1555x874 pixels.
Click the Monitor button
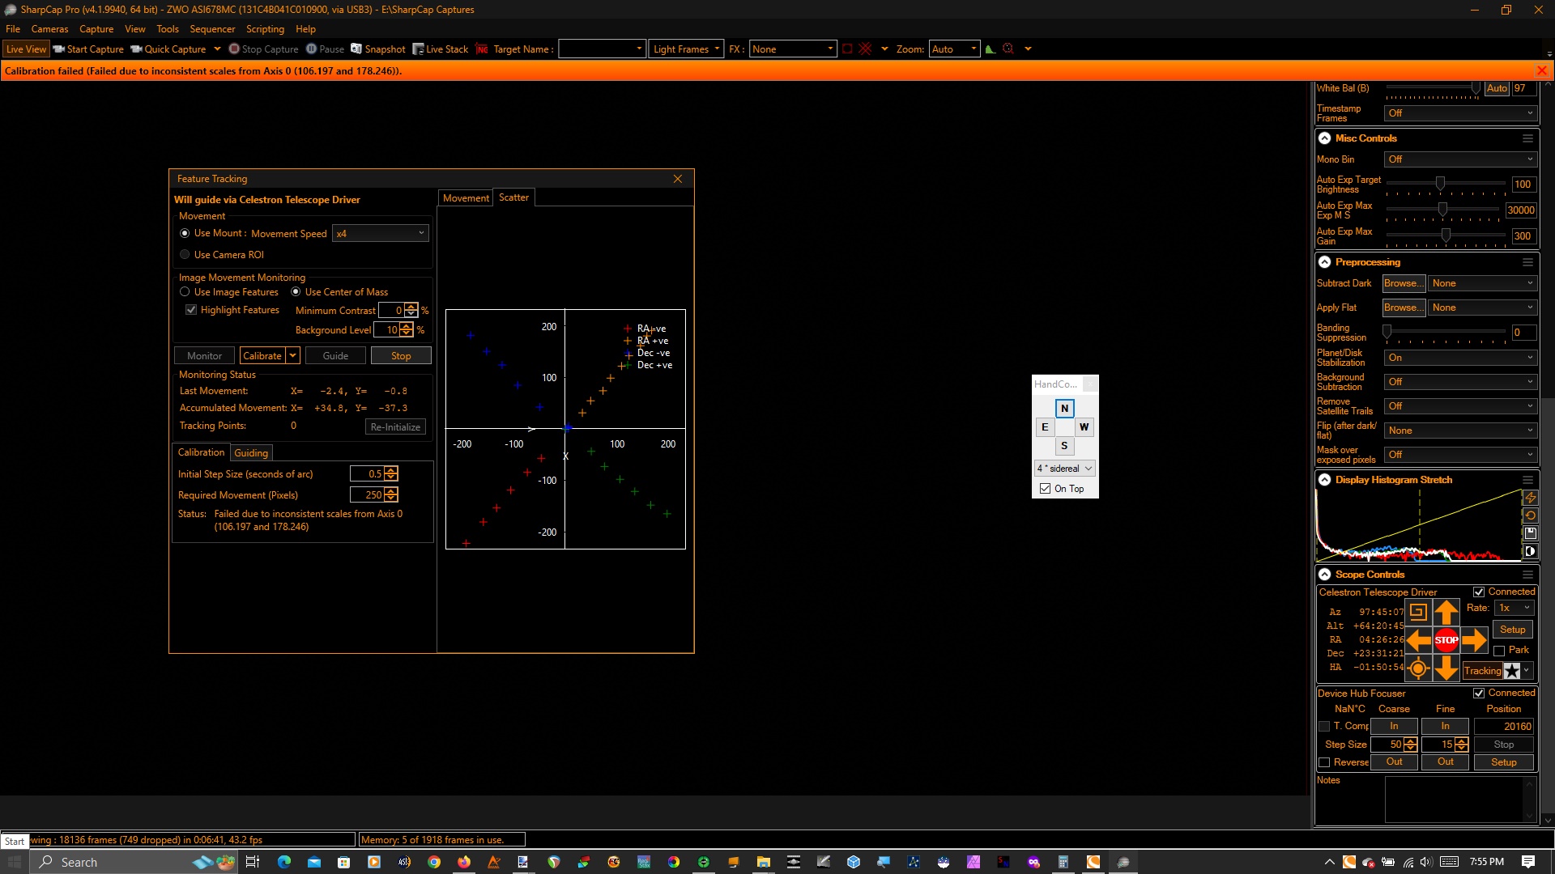coord(204,355)
